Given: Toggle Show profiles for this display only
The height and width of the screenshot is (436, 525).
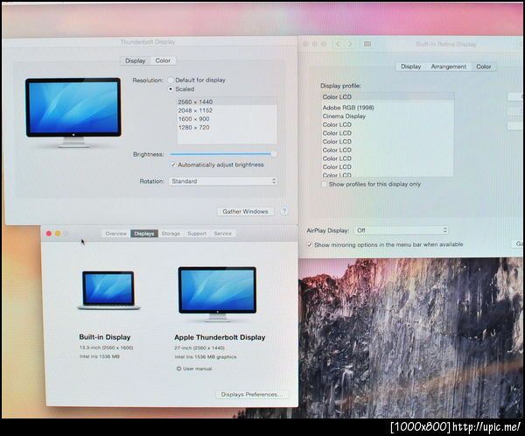Looking at the screenshot, I should pyautogui.click(x=324, y=185).
